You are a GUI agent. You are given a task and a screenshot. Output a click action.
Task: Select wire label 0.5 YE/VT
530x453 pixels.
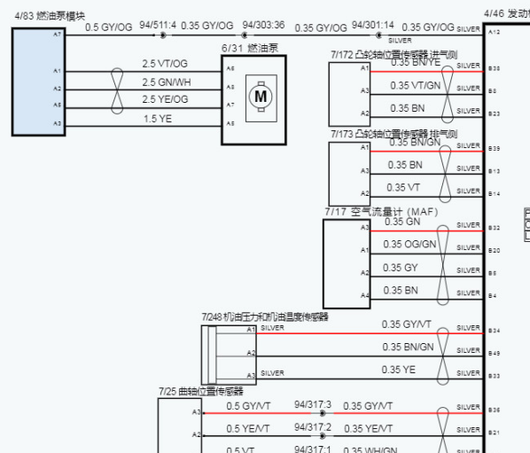[x=248, y=429]
